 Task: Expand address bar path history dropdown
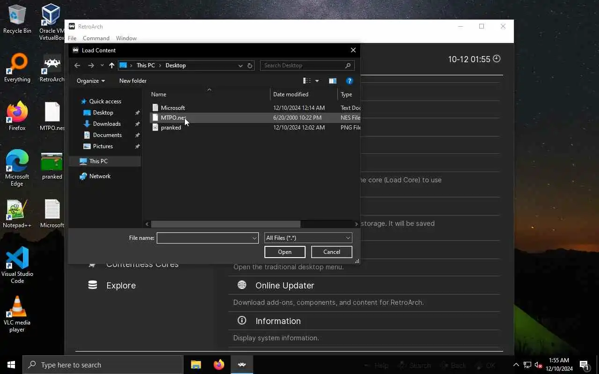240,65
